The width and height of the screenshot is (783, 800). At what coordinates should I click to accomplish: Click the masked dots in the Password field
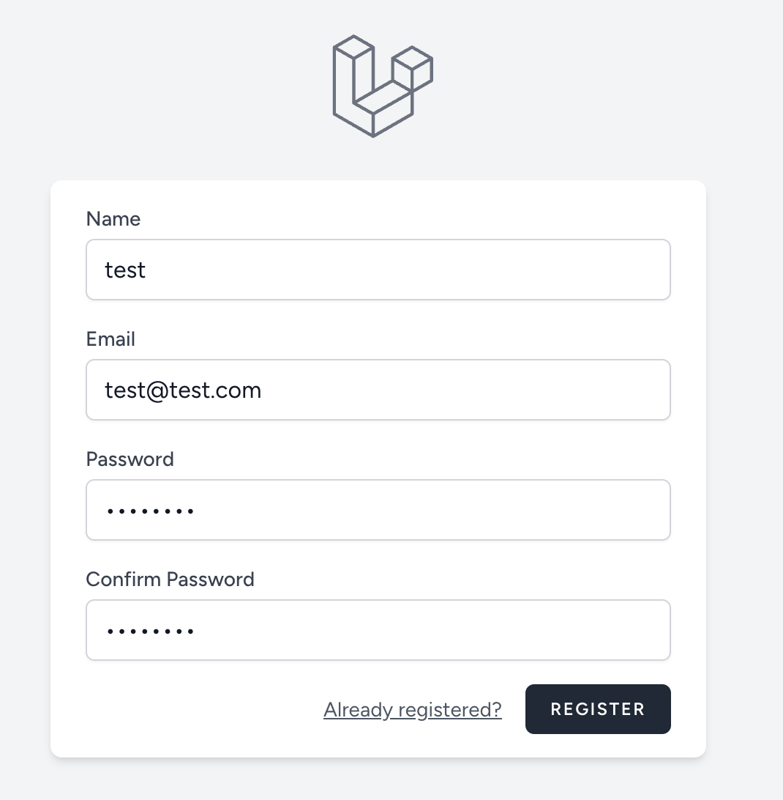tap(150, 511)
